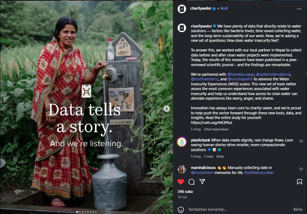This screenshot has height=214, width=307.
Task: Open charitywater profile picture in header
Action: [182, 9]
